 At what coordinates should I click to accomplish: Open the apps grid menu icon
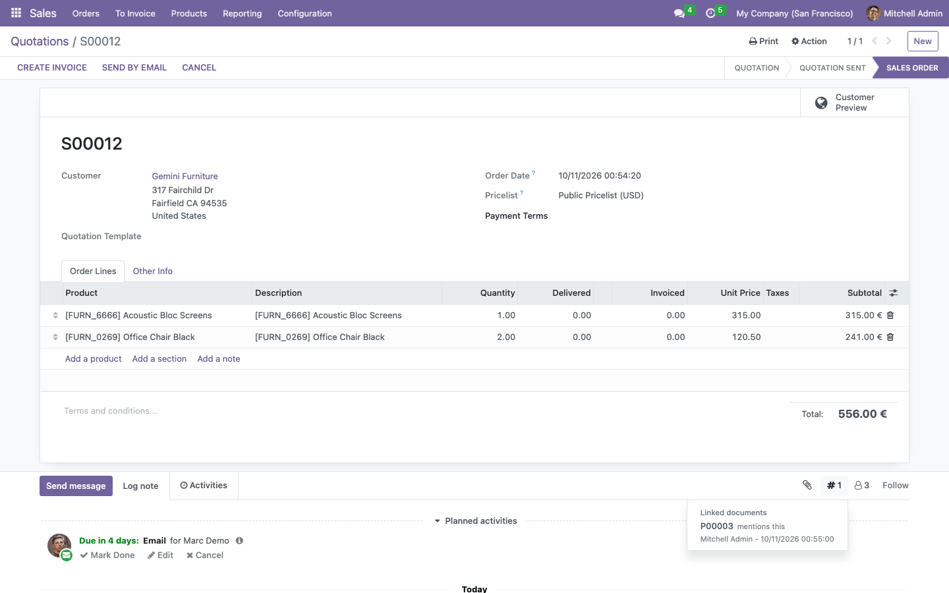click(x=16, y=13)
